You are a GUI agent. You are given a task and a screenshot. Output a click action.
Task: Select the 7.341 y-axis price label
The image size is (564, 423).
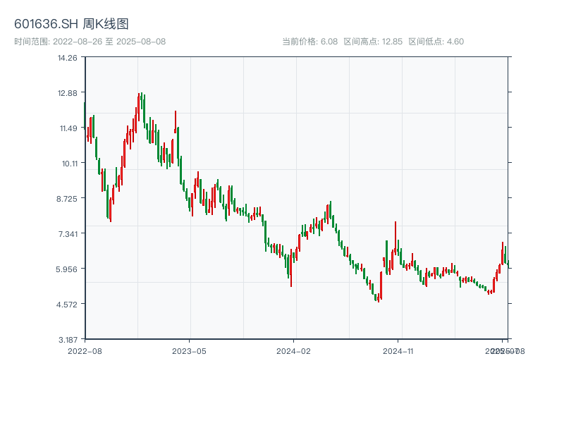point(68,234)
